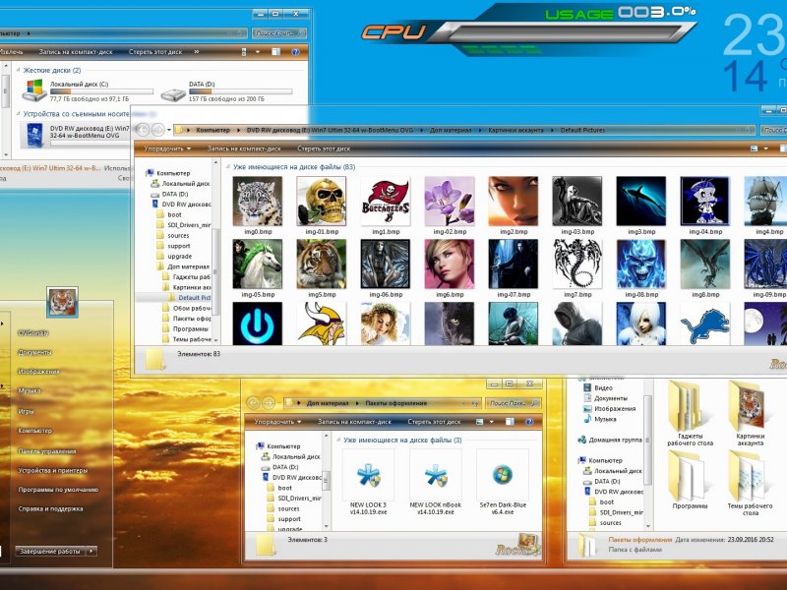Collapse the Устройства со съемными носителями group
The image size is (787, 590).
tap(19, 114)
